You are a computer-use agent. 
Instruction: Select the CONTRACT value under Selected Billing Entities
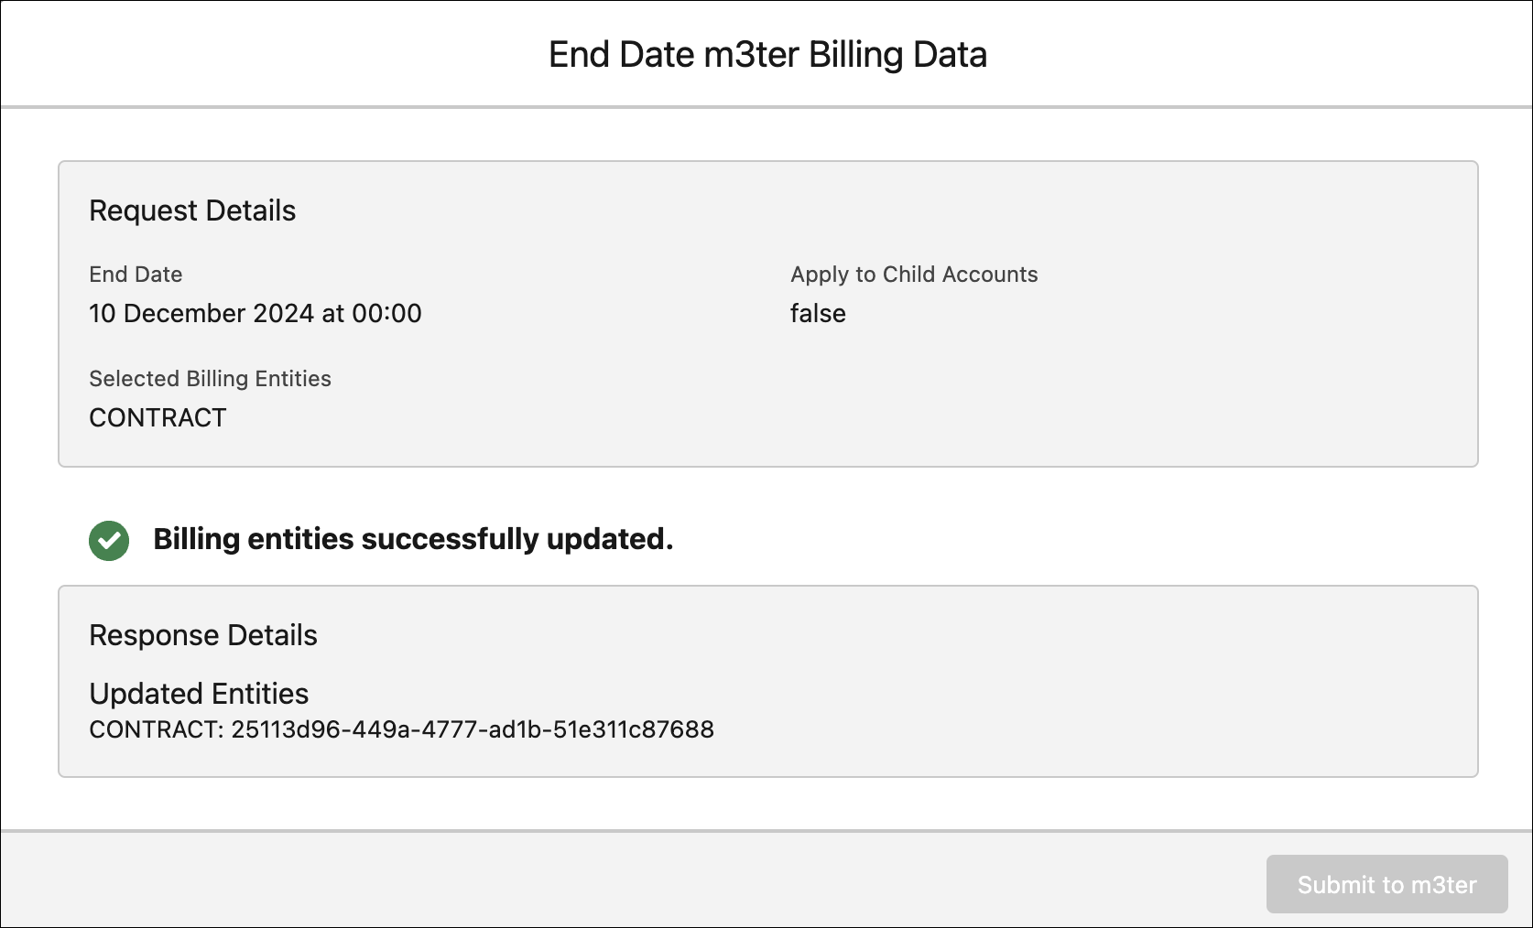pyautogui.click(x=158, y=417)
